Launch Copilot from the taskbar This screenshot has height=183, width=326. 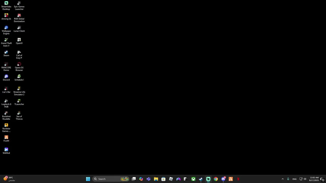click(x=141, y=179)
